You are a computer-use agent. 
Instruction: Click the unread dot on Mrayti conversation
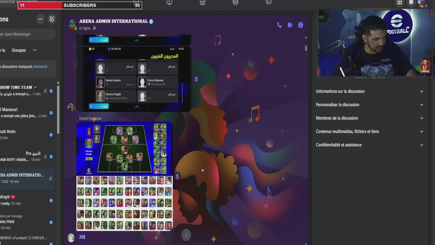point(51,200)
